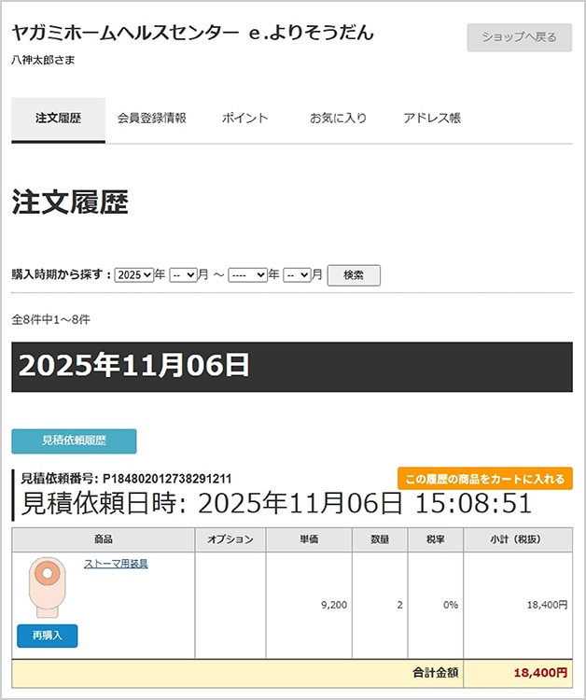Click the 八神太郎さま user name
The image size is (586, 700).
point(43,60)
